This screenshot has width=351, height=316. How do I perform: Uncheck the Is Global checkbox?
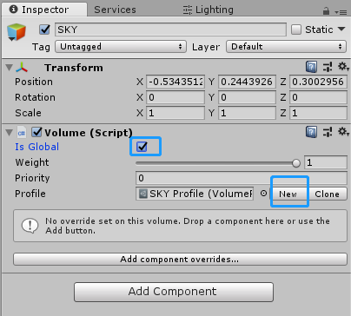tap(142, 147)
